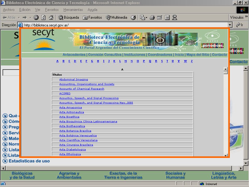Open the Acta Astronautica link
This screenshot has height=187, width=249.
[x=72, y=112]
